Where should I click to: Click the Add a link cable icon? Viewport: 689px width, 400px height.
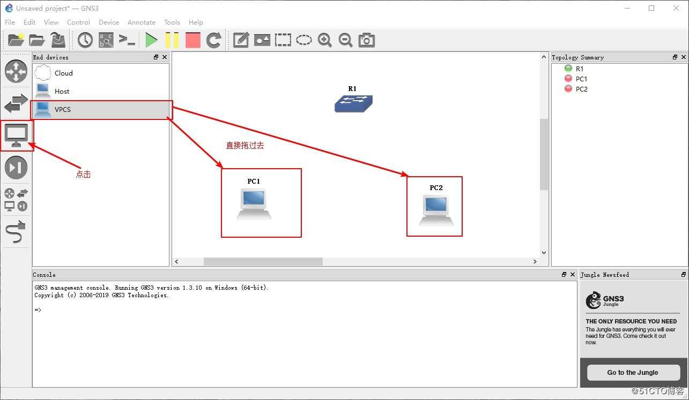coord(16,231)
